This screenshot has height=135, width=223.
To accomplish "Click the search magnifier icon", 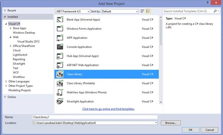I will click(215, 11).
